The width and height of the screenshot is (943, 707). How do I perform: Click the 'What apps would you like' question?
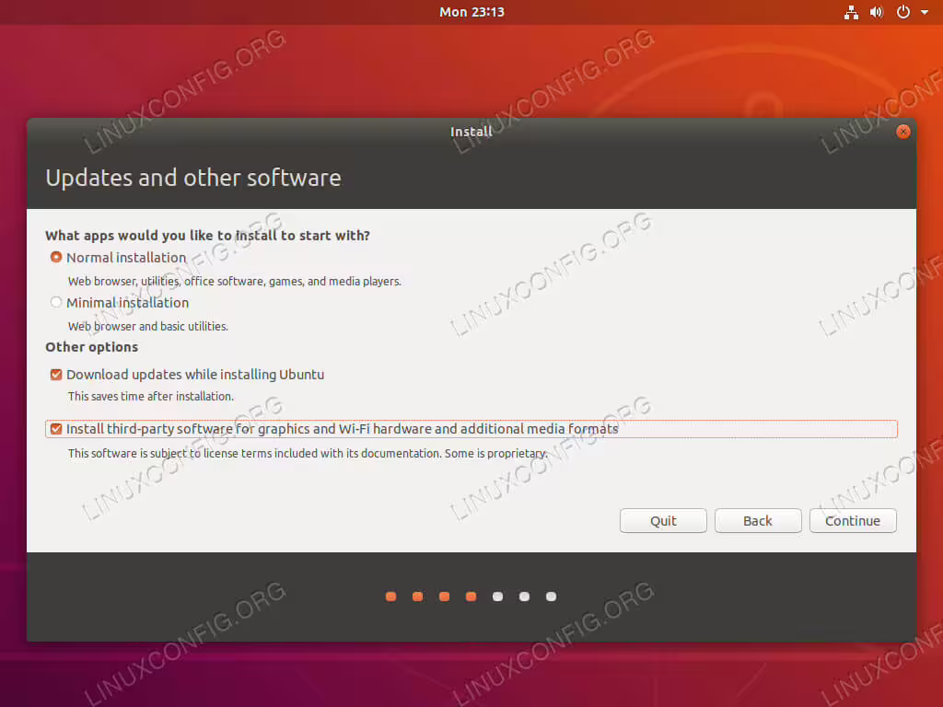tap(207, 236)
